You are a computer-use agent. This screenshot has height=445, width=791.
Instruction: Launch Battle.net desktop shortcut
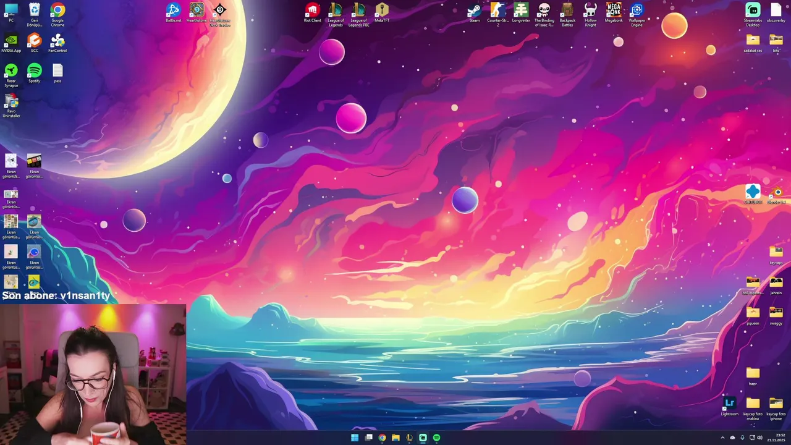(173, 12)
